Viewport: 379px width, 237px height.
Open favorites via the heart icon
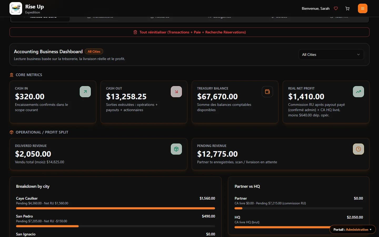[x=336, y=8]
